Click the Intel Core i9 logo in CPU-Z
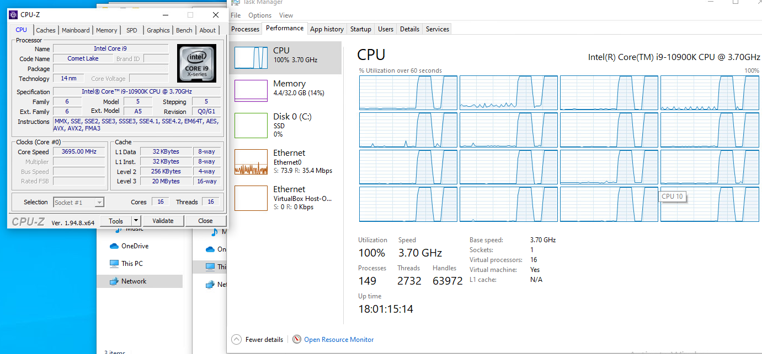The width and height of the screenshot is (762, 354). pos(196,63)
